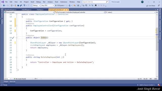Click the notifications icon in the status bar
Image resolution: width=162 pixels, height=91 pixels.
pos(159,85)
